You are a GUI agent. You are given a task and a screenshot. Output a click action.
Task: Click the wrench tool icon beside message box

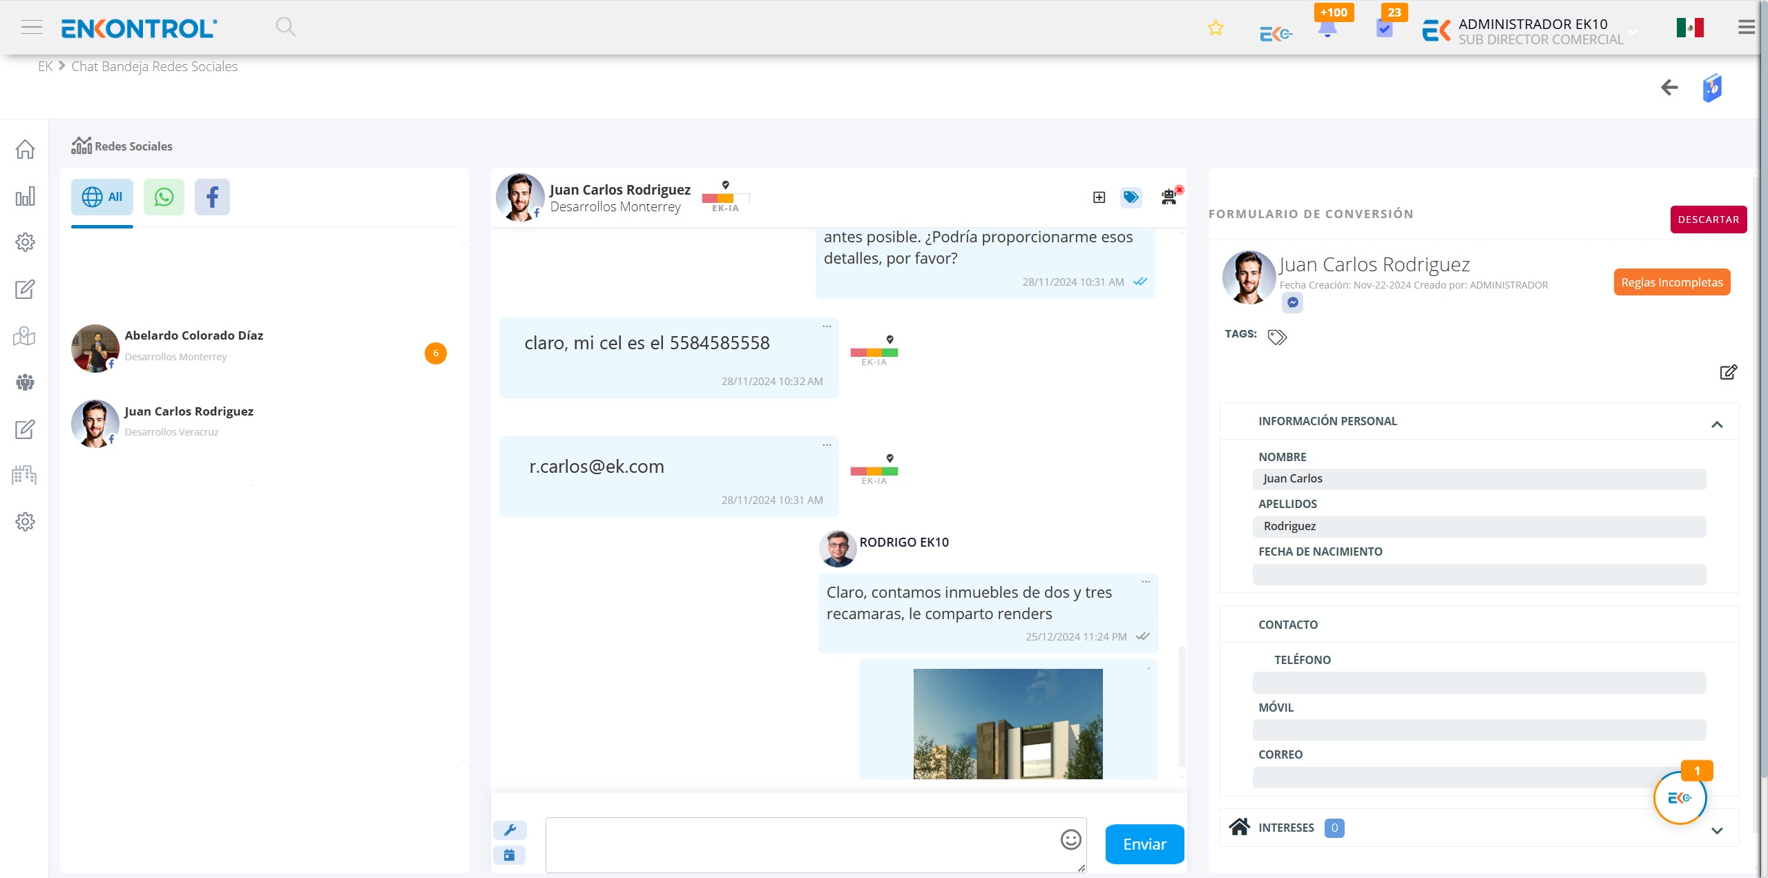510,830
